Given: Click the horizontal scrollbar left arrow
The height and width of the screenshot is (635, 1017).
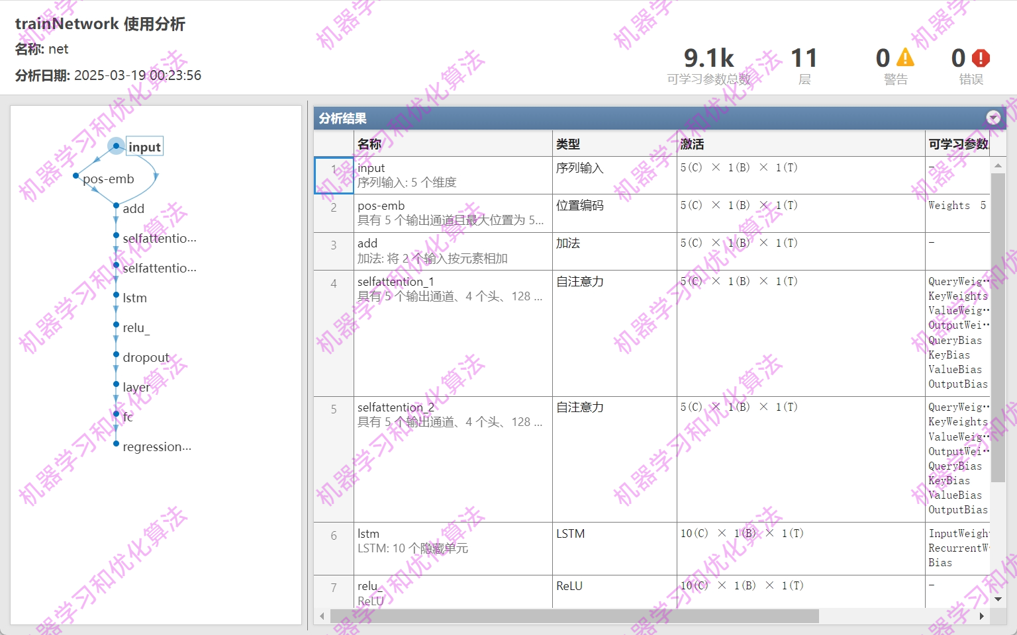Looking at the screenshot, I should pyautogui.click(x=322, y=616).
